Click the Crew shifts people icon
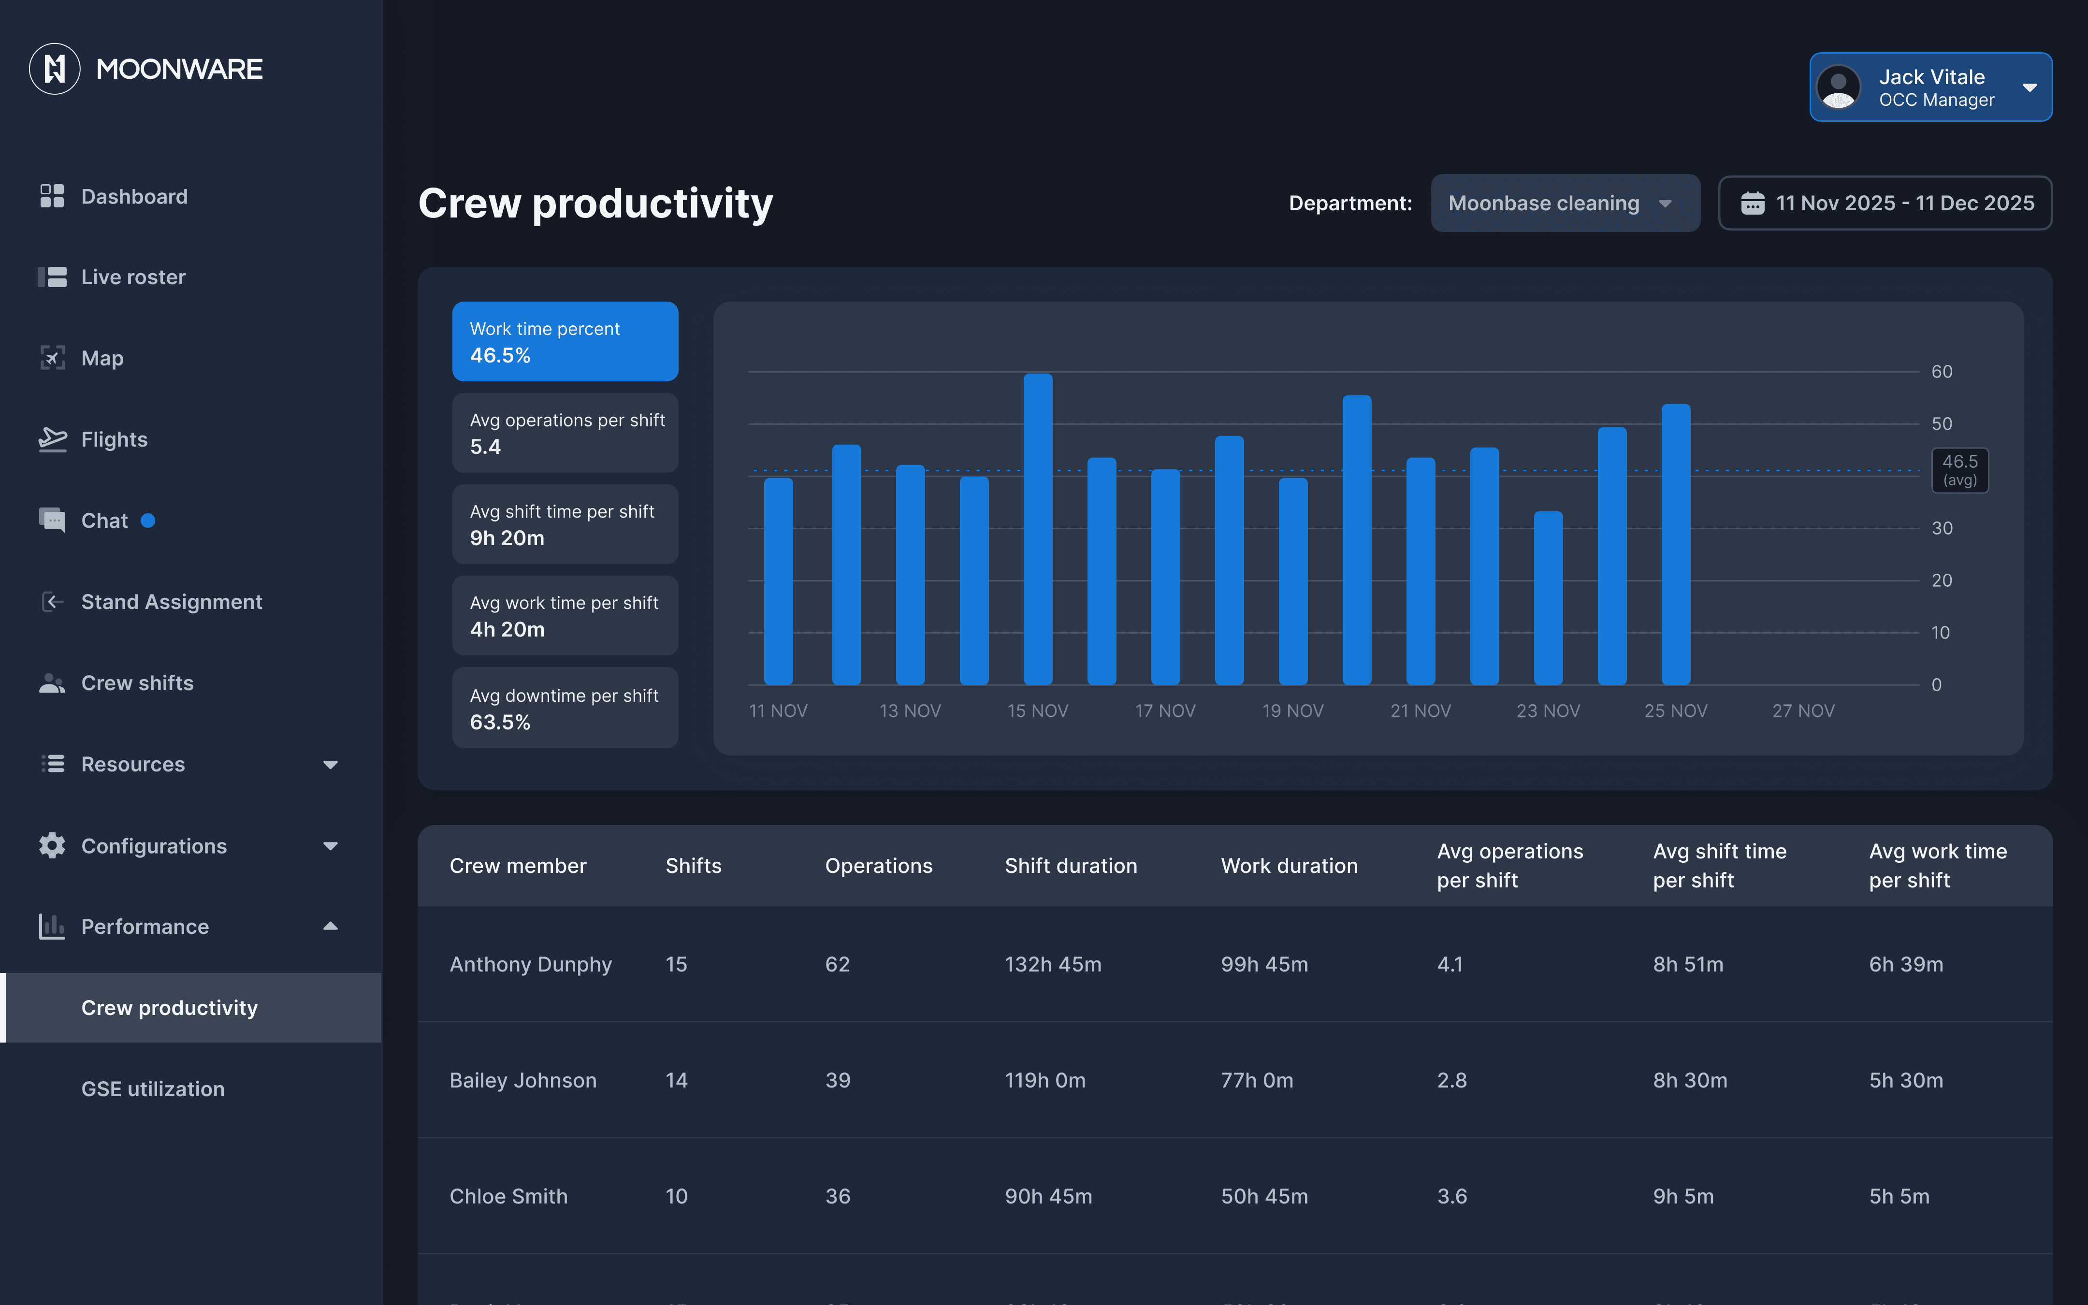2088x1305 pixels. click(52, 682)
